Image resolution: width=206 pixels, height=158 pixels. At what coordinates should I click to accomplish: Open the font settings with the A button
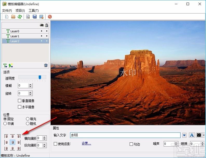click(192, 135)
